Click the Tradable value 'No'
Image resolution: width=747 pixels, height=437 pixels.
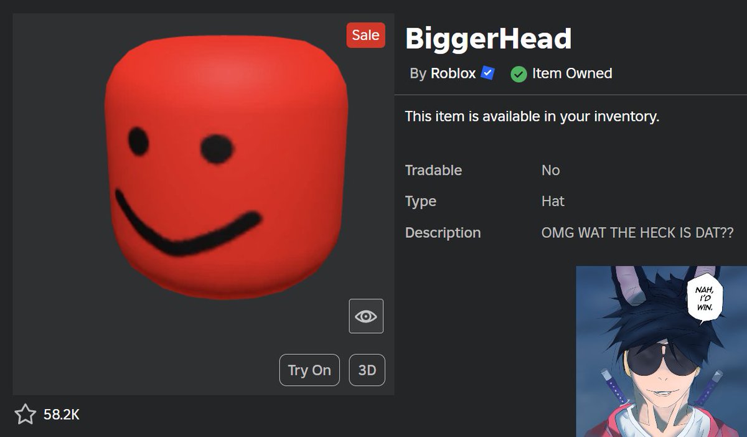click(551, 170)
